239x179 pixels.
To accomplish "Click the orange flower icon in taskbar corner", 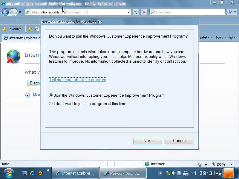I will click(x=229, y=173).
